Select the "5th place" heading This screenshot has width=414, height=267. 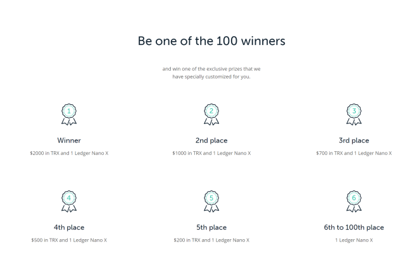[211, 227]
